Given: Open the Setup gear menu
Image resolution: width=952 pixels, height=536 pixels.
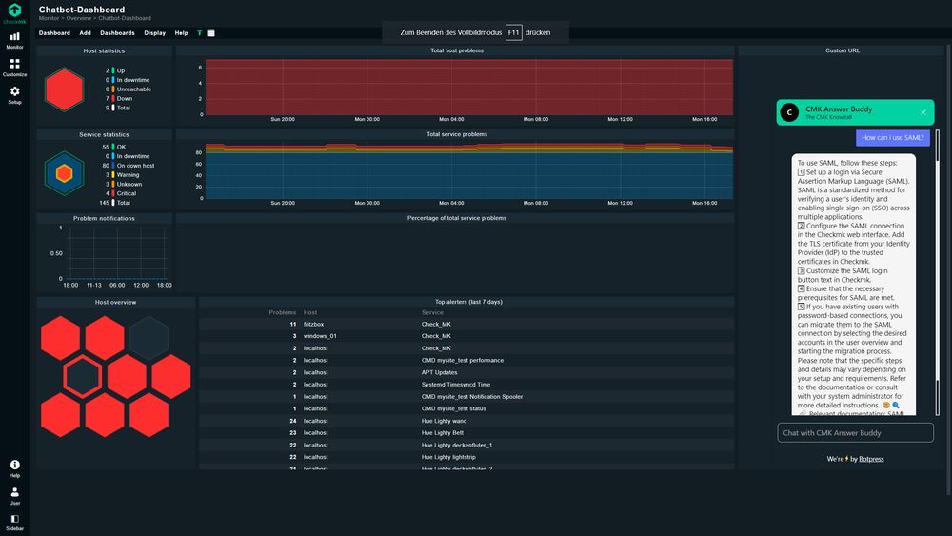Looking at the screenshot, I should point(14,94).
